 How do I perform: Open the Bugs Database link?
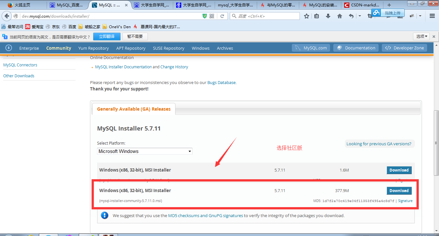(x=221, y=82)
